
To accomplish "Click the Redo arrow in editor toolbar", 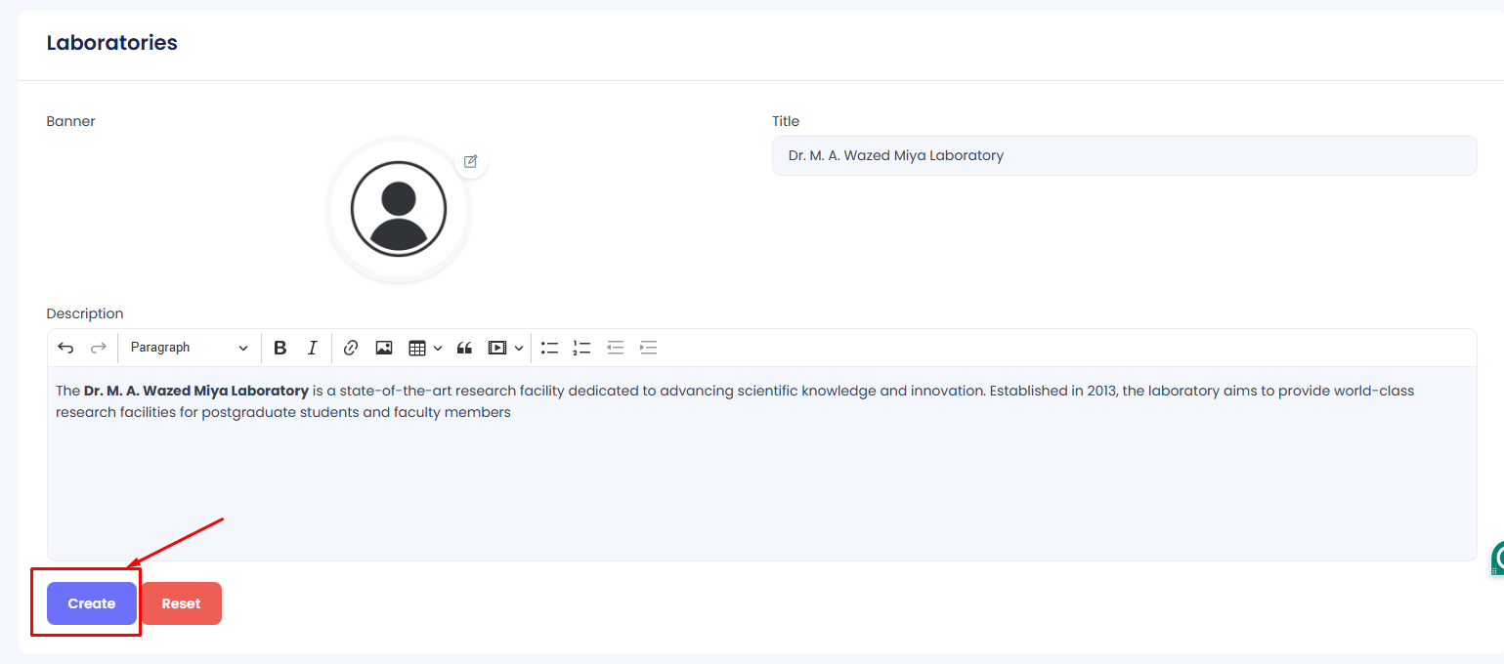I will pyautogui.click(x=99, y=348).
